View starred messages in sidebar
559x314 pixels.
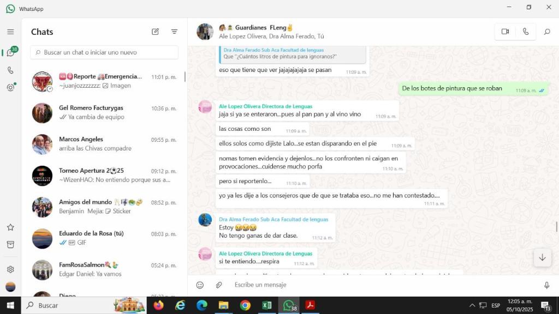(10, 227)
